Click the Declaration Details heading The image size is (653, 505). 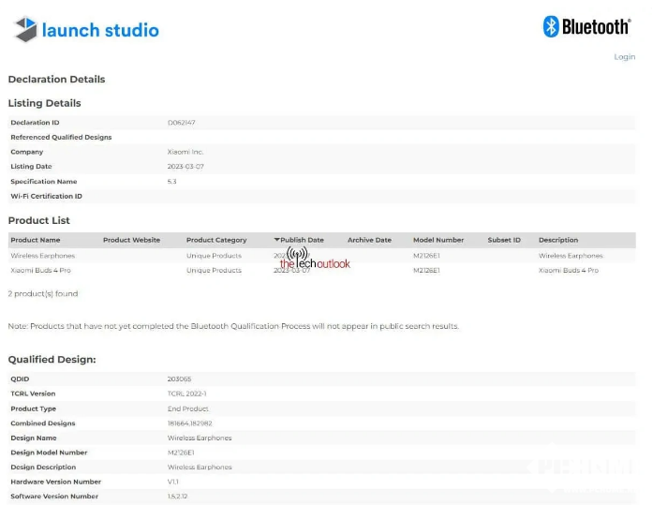pos(56,79)
